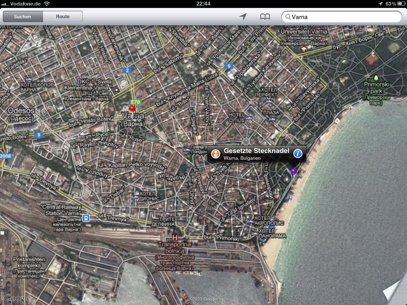
Task: Tap the ХОТЕЛ ПЕРФЕКТ bed icon
Action: pyautogui.click(x=269, y=101)
